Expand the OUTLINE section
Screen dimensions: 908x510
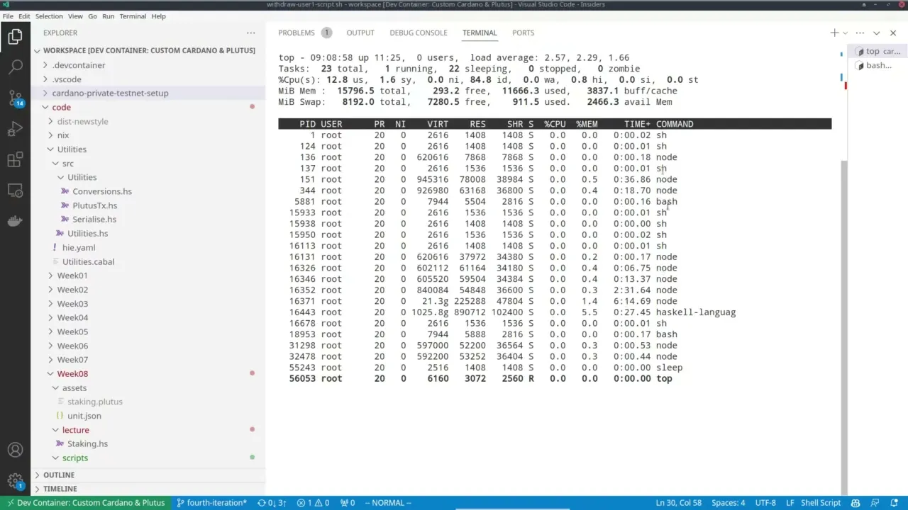[60, 475]
